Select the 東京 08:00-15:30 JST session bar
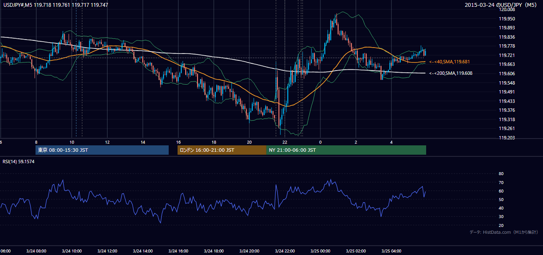This screenshot has height=255, width=543. (102, 150)
